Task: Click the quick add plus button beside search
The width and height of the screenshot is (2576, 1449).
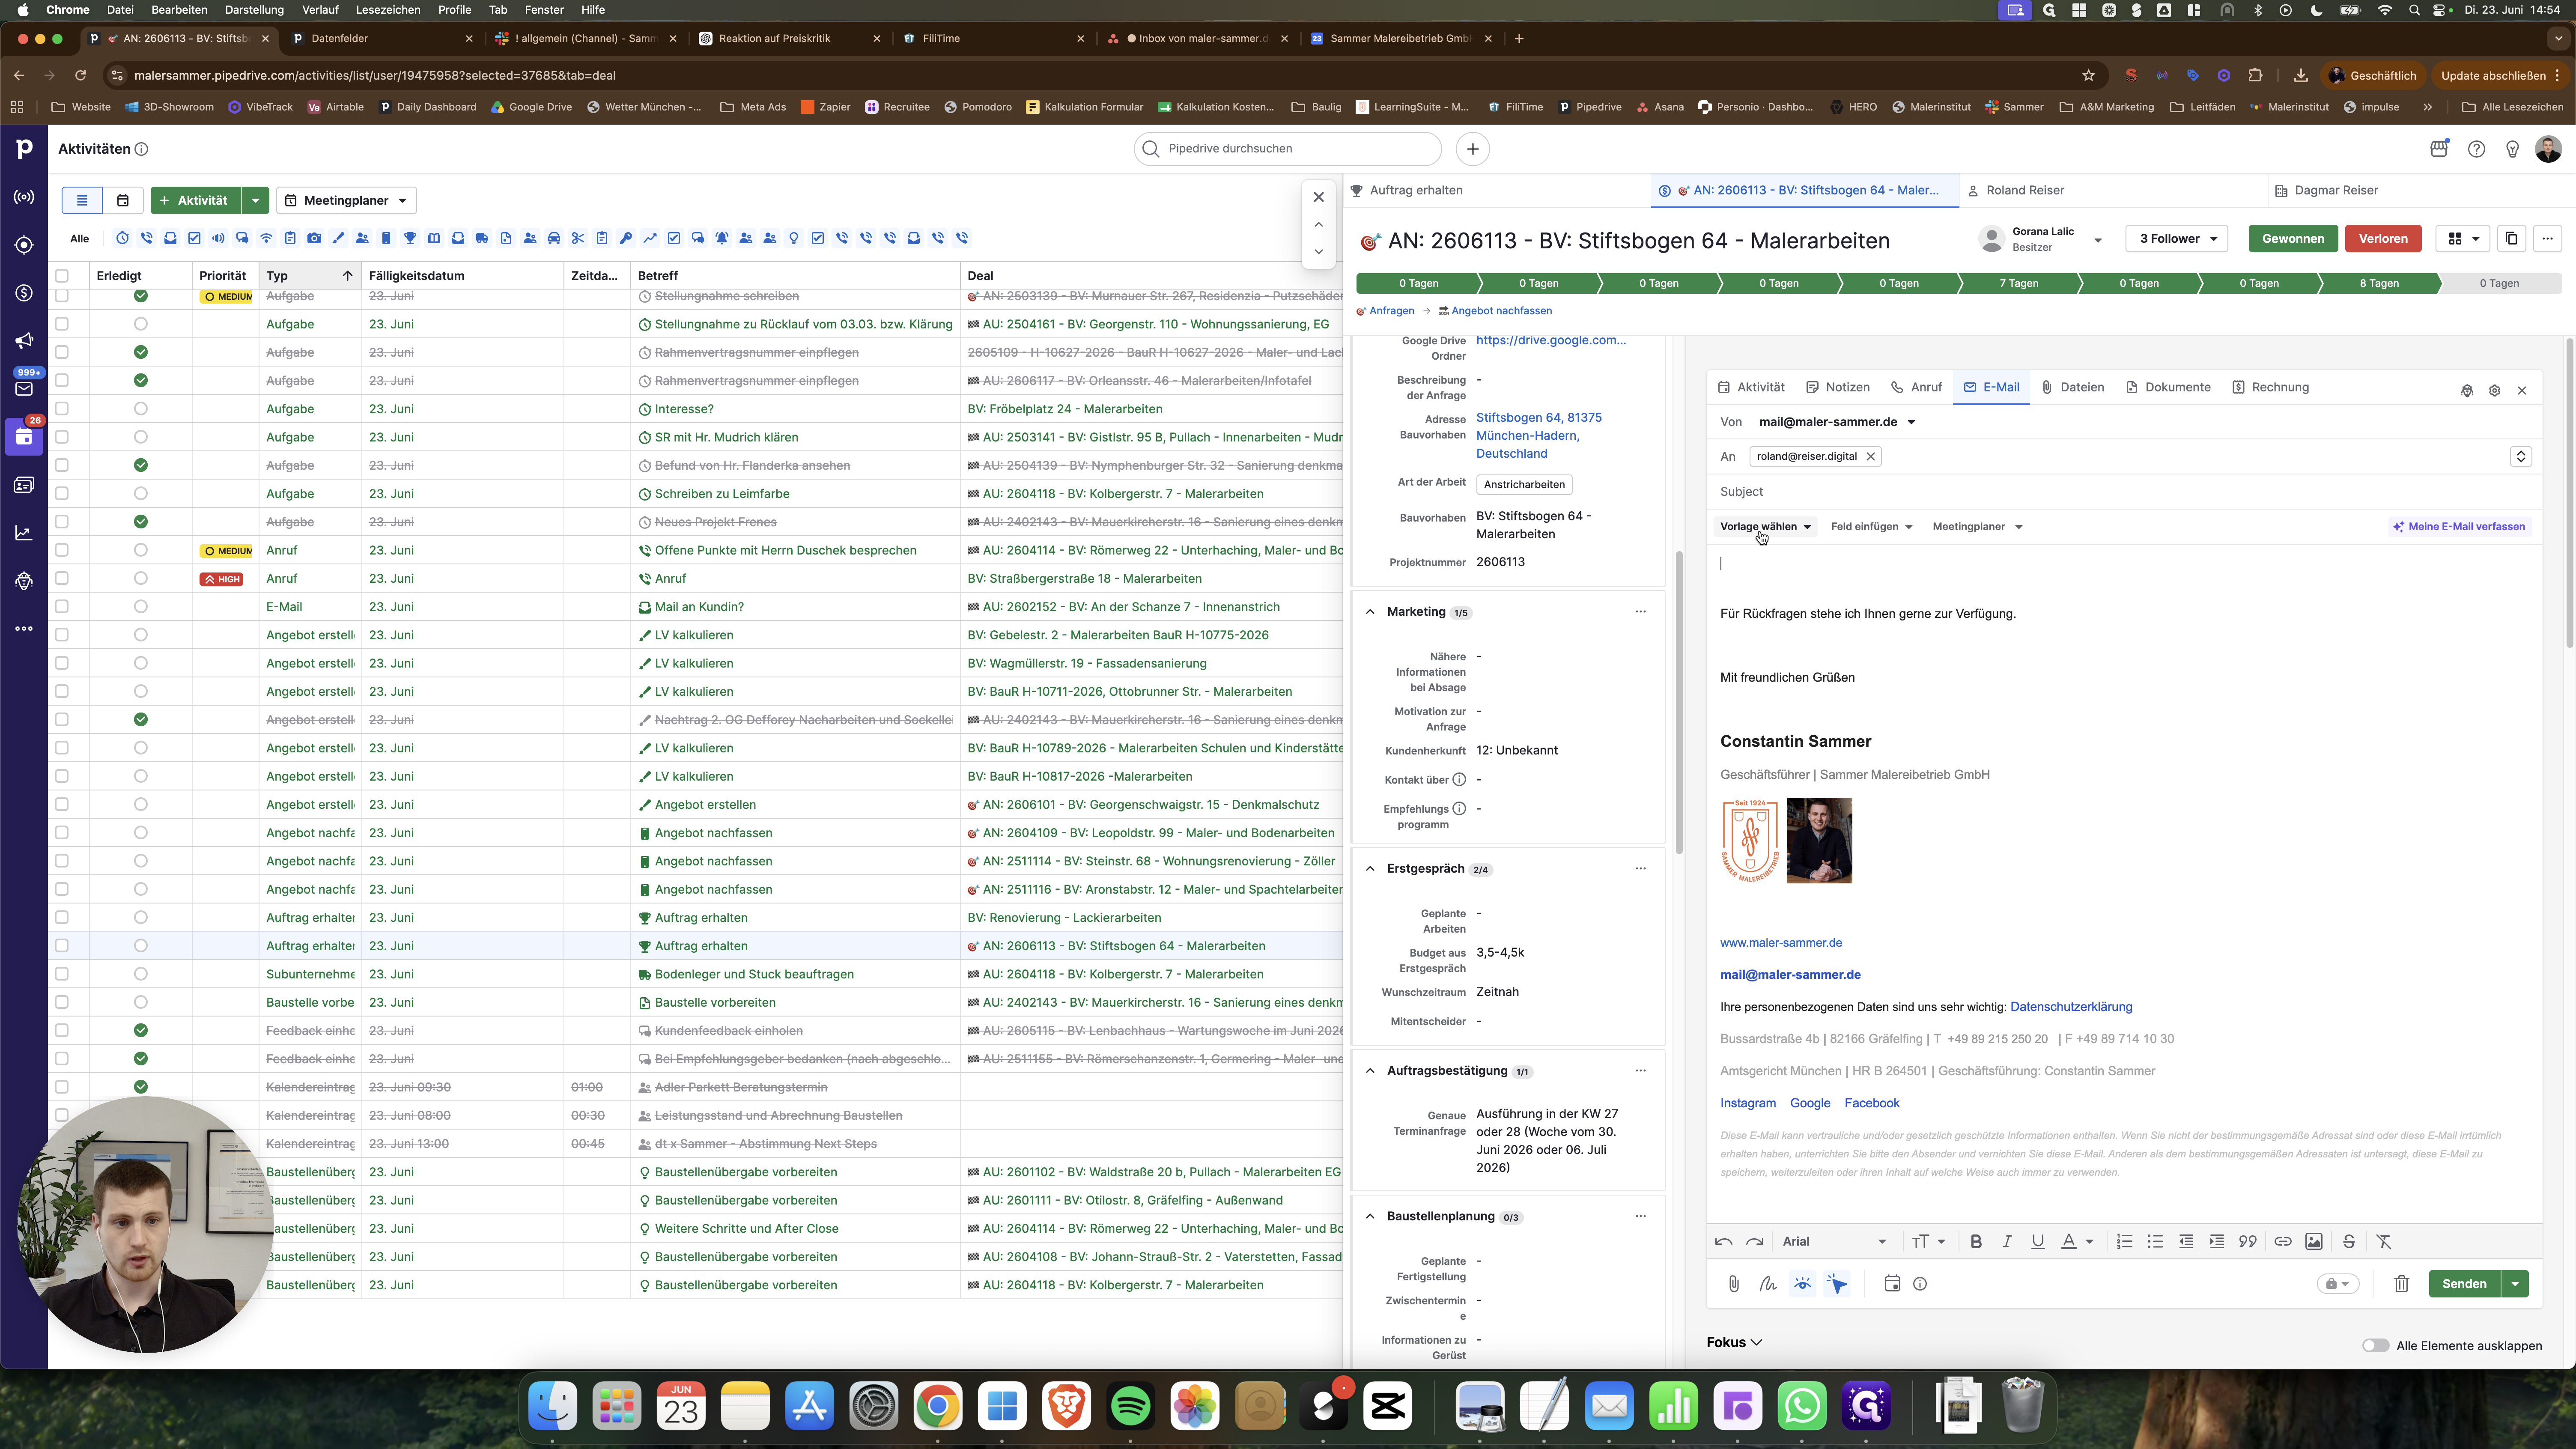Action: (x=1472, y=149)
